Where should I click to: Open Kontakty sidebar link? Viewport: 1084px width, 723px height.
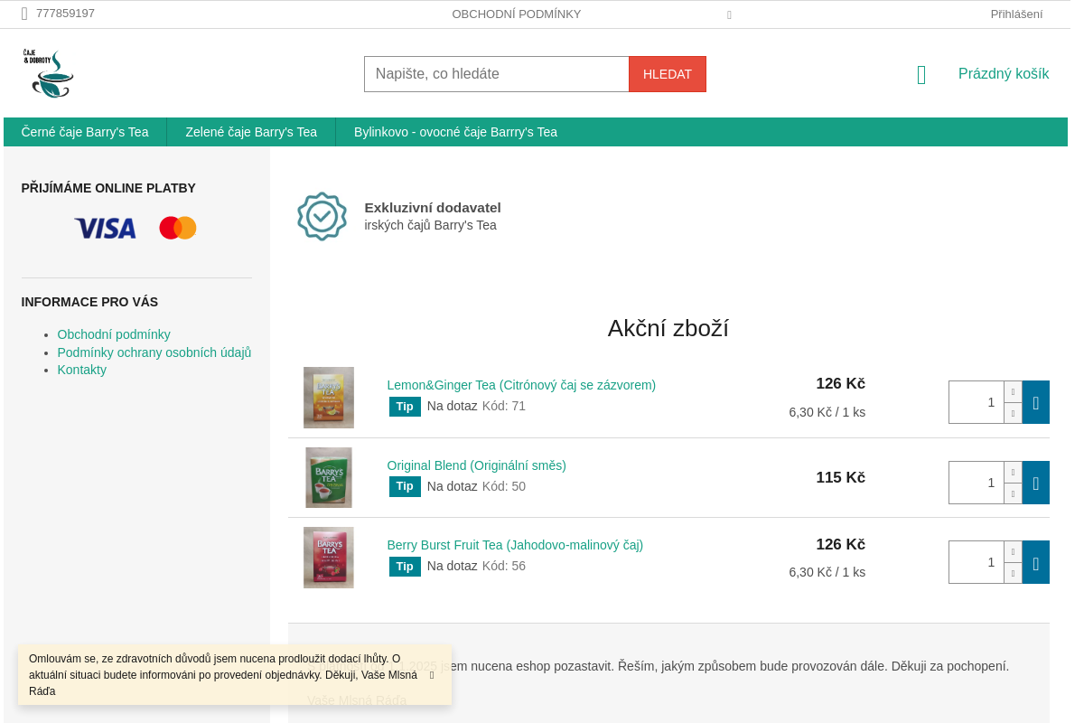(x=82, y=370)
